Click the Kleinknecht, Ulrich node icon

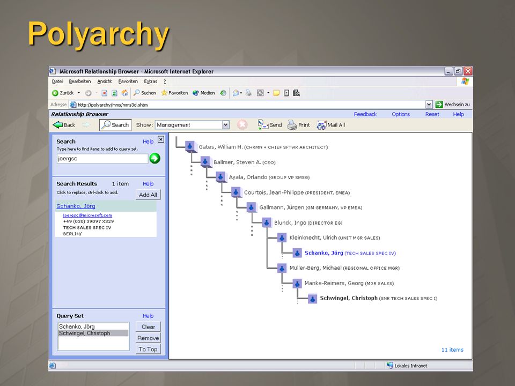click(282, 237)
